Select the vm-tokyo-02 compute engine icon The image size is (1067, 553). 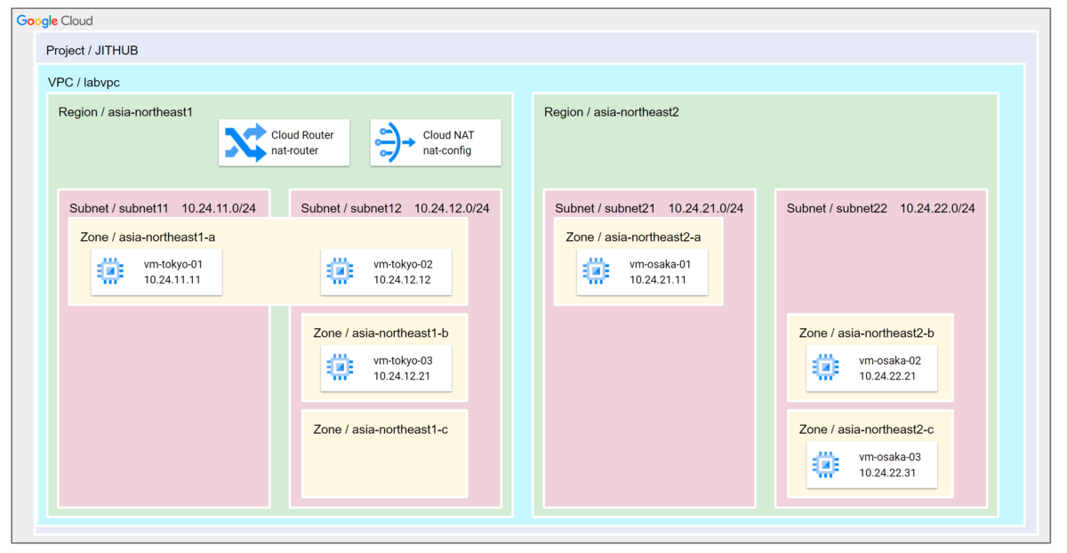pyautogui.click(x=339, y=271)
